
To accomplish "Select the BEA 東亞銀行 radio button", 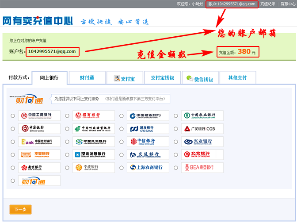I will coord(176,168).
